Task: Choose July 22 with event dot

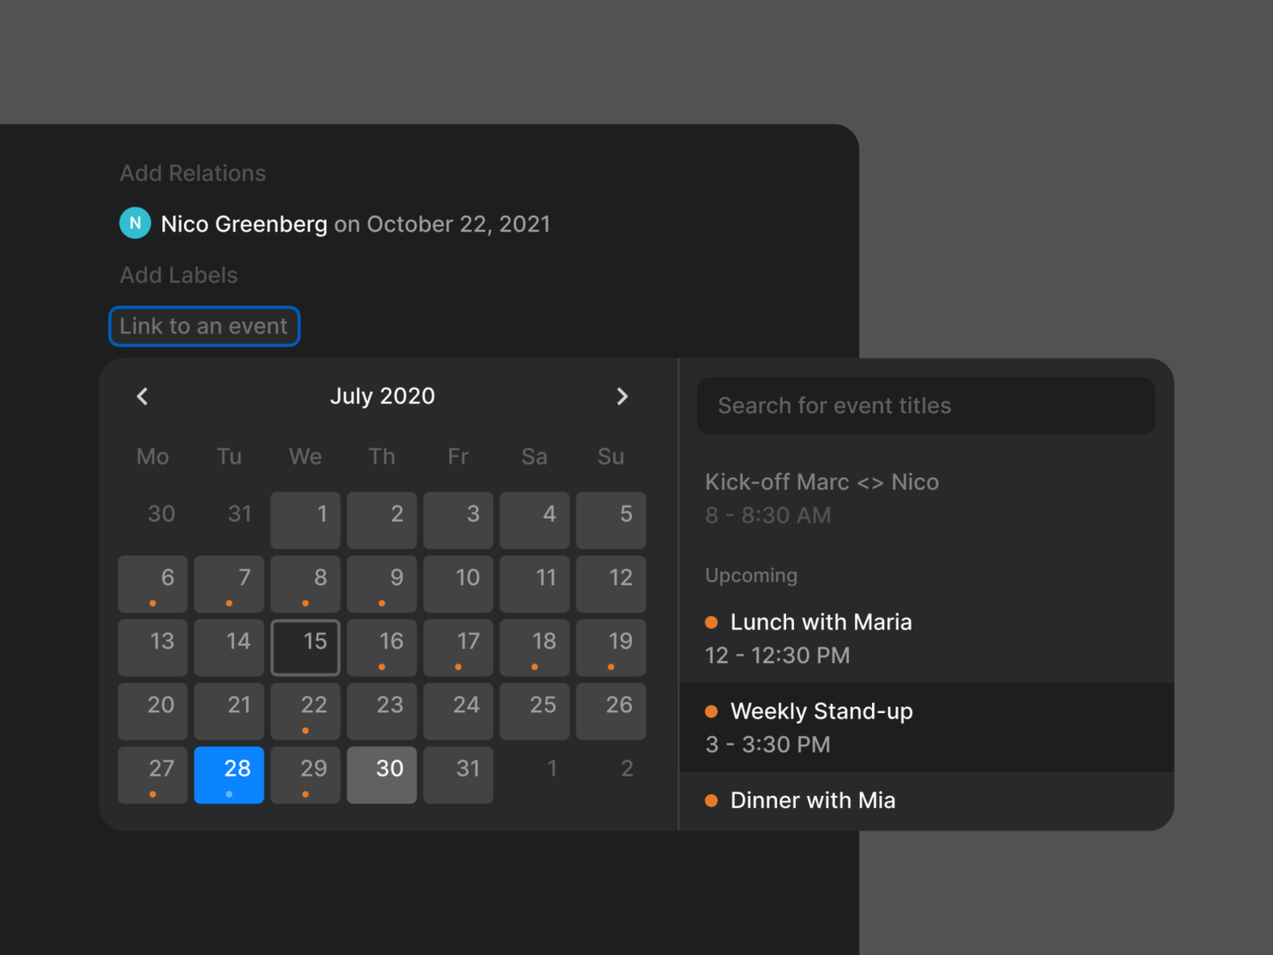Action: 306,711
